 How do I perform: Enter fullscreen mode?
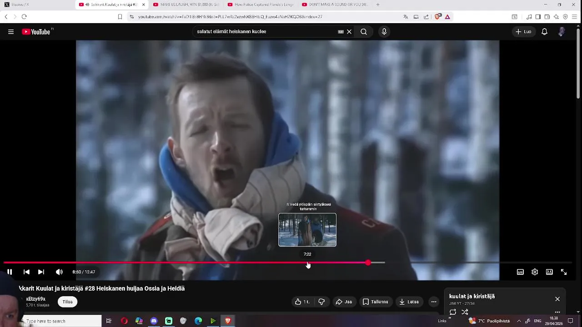point(564,272)
